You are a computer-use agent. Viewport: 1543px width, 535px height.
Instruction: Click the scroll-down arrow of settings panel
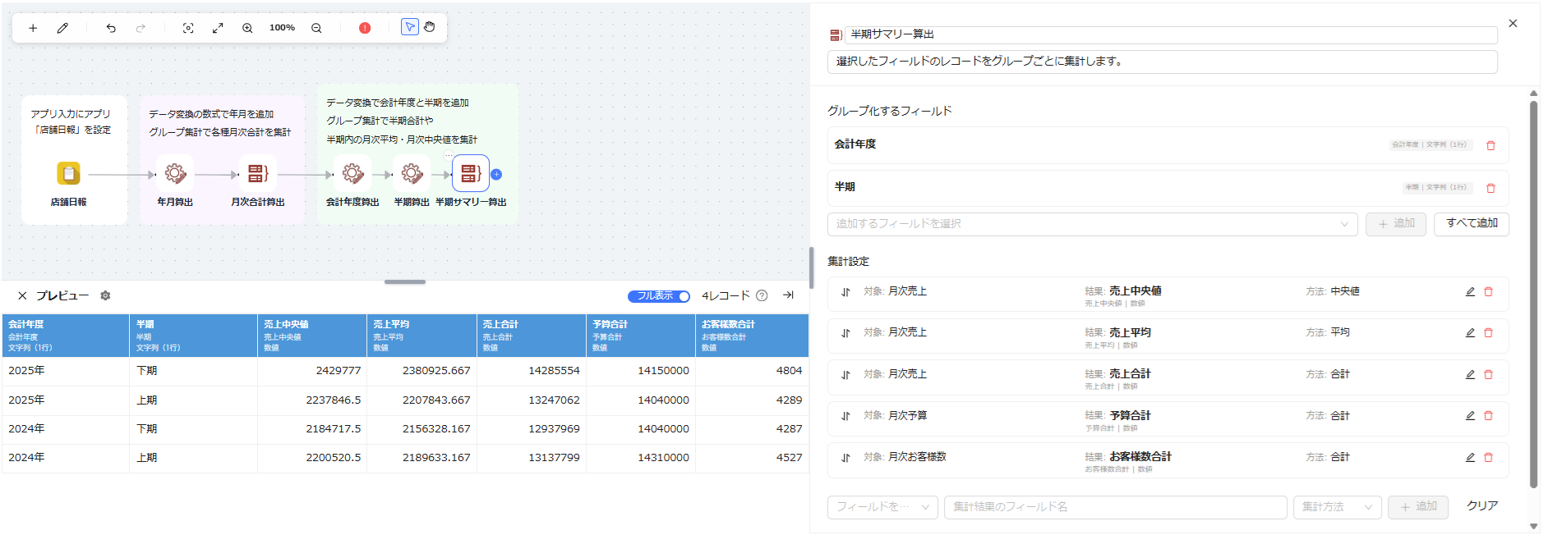(1533, 527)
